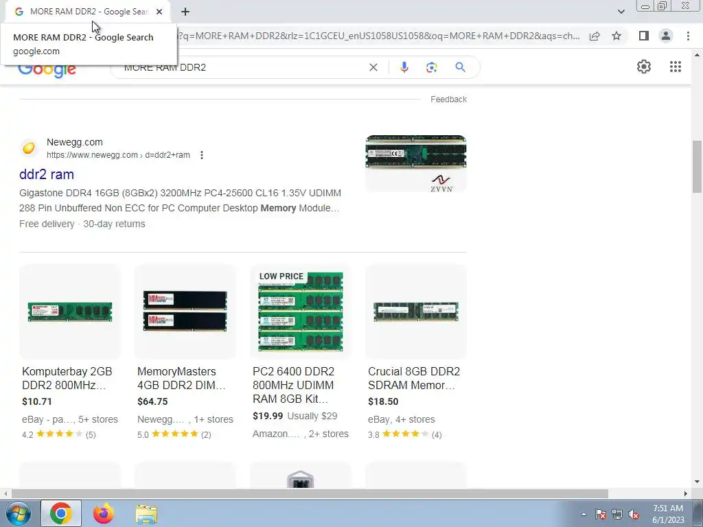
Task: Click Crucial RAM product image
Action: pos(416,312)
